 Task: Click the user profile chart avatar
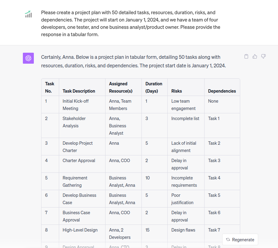(28, 14)
